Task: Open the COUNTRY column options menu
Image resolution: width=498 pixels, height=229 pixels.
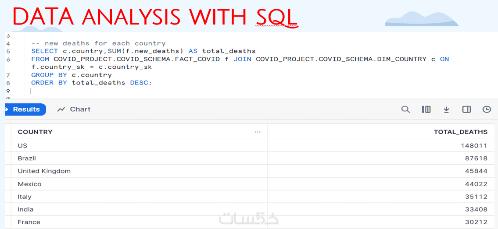Action: [258, 132]
